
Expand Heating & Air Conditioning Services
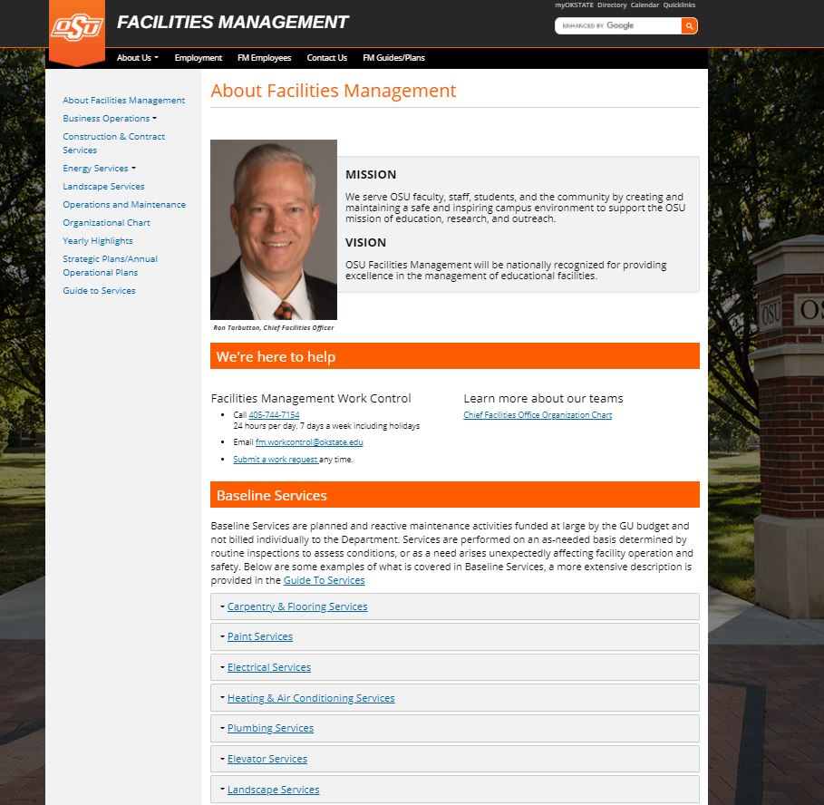point(311,698)
